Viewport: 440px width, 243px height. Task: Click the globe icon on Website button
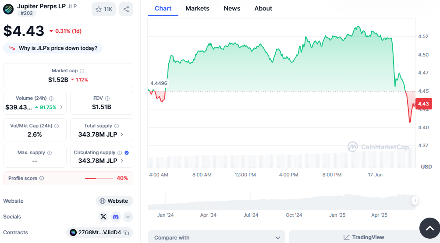(x=103, y=201)
